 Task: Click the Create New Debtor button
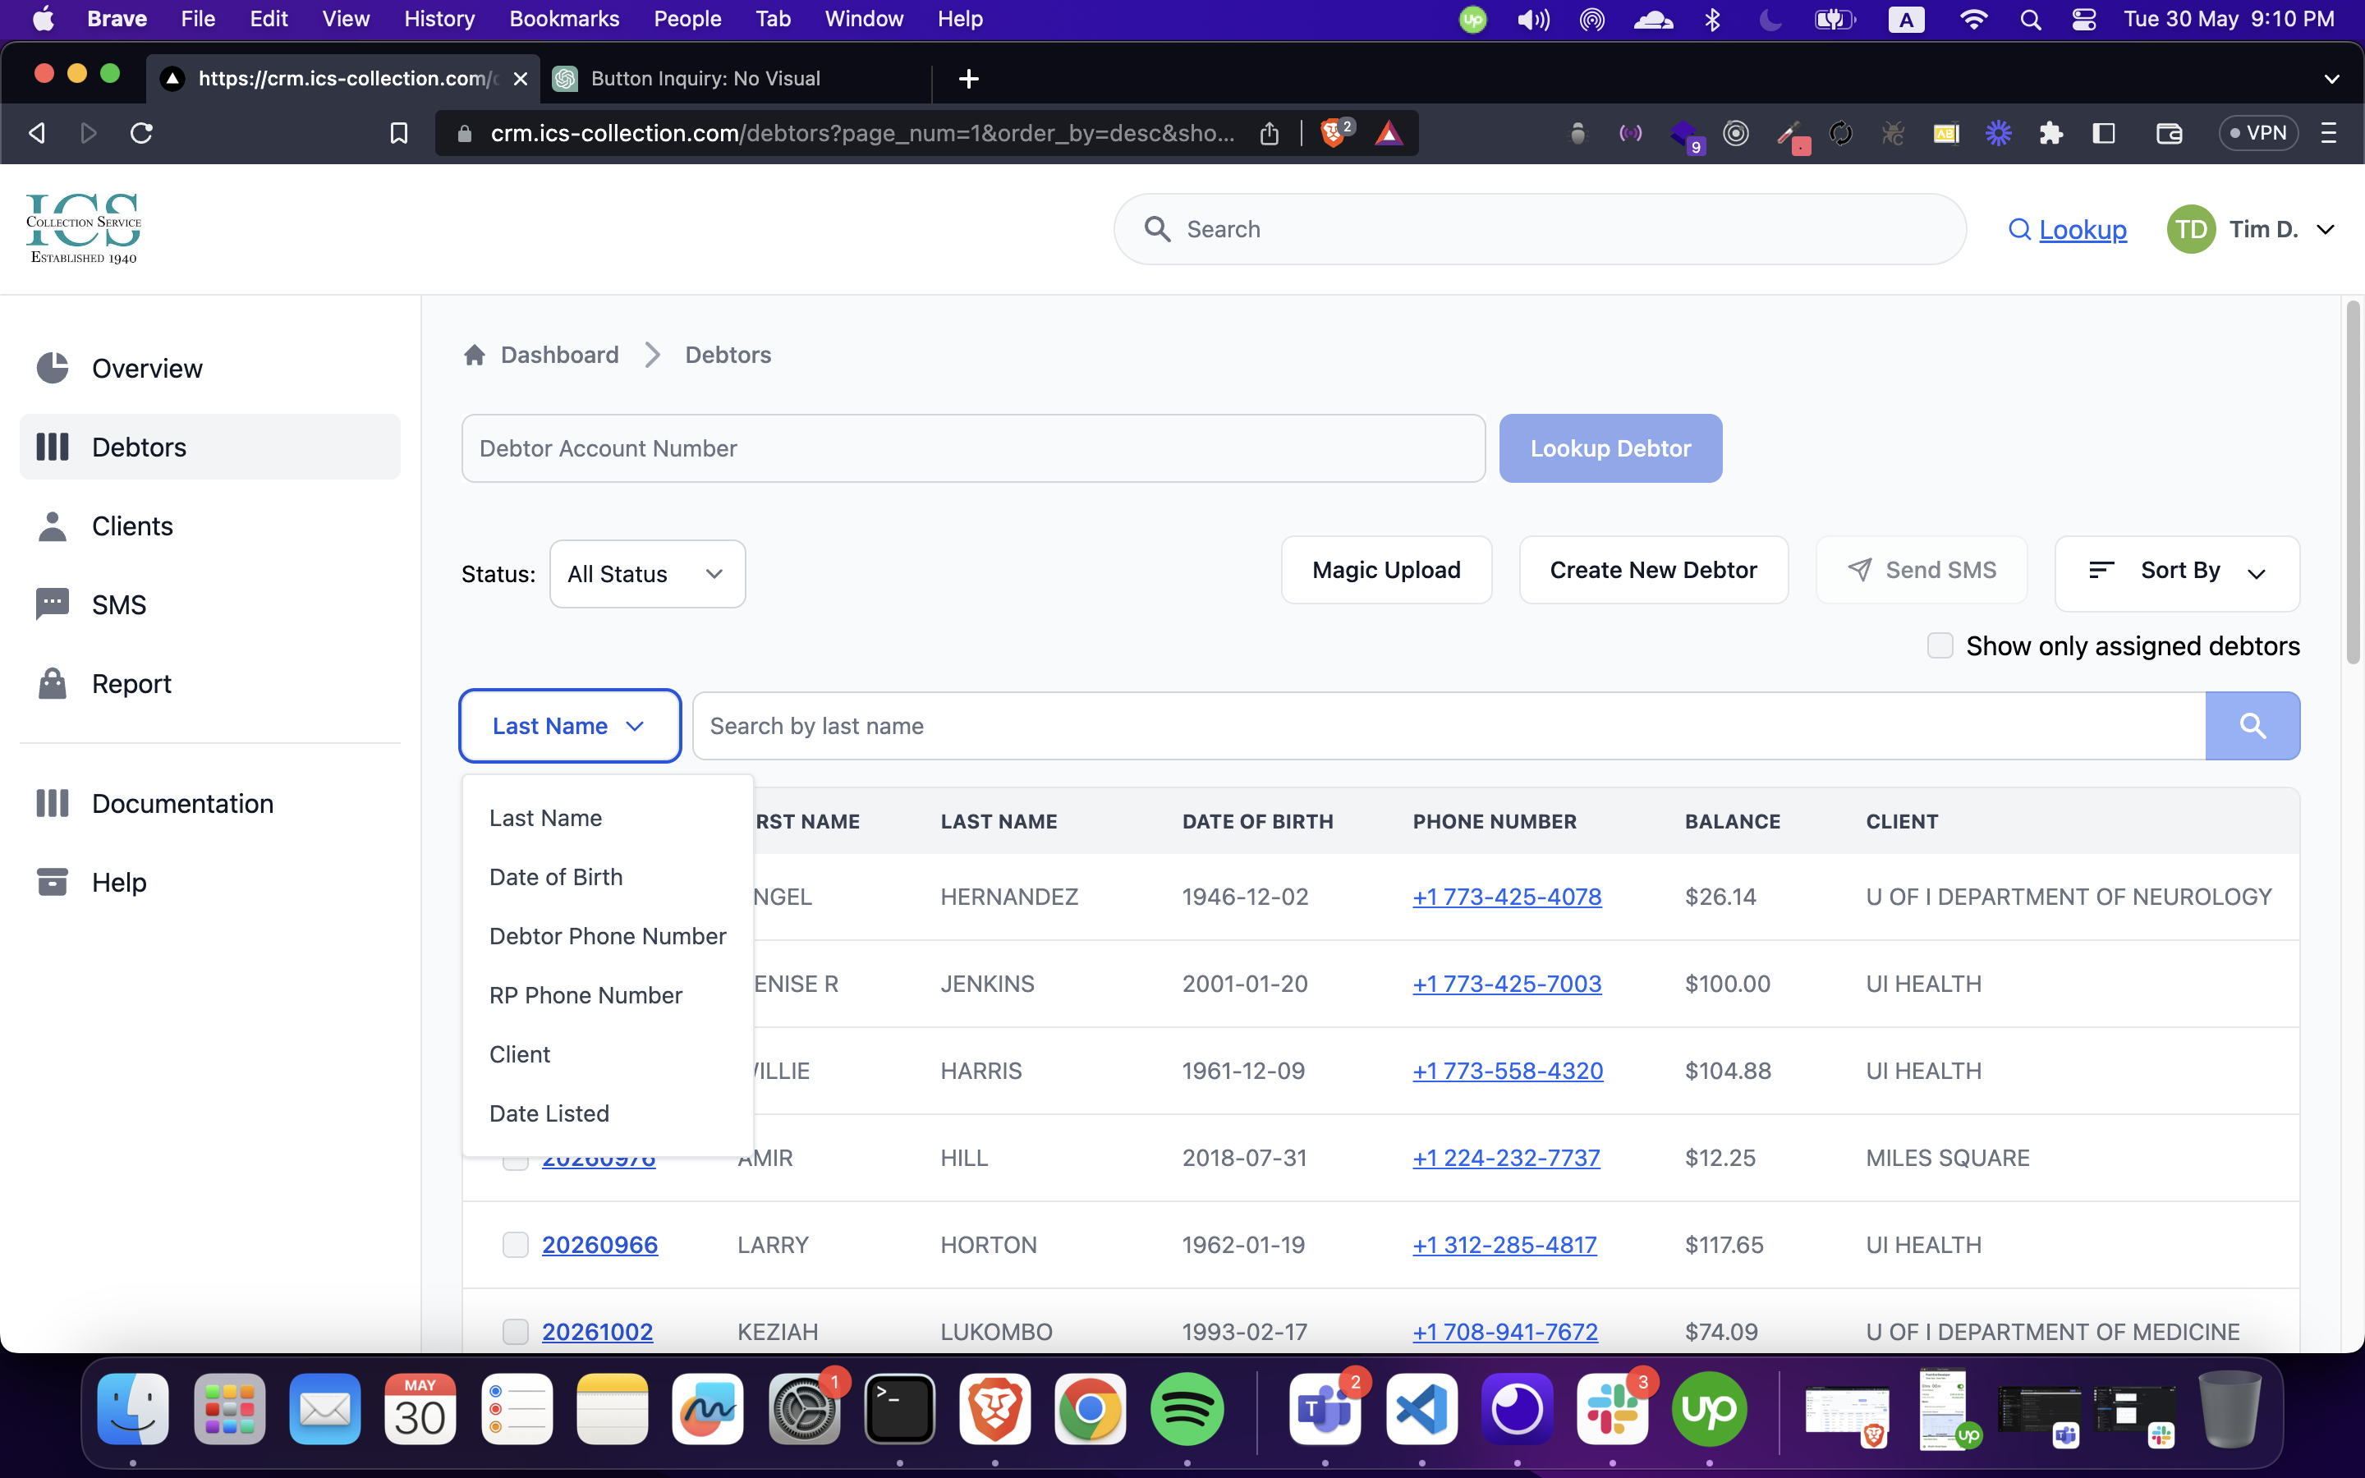tap(1652, 570)
